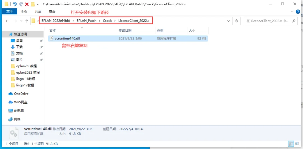The width and height of the screenshot is (303, 149).
Task: Click the 2021/9/22 3:06 date cell
Action: coord(130,38)
